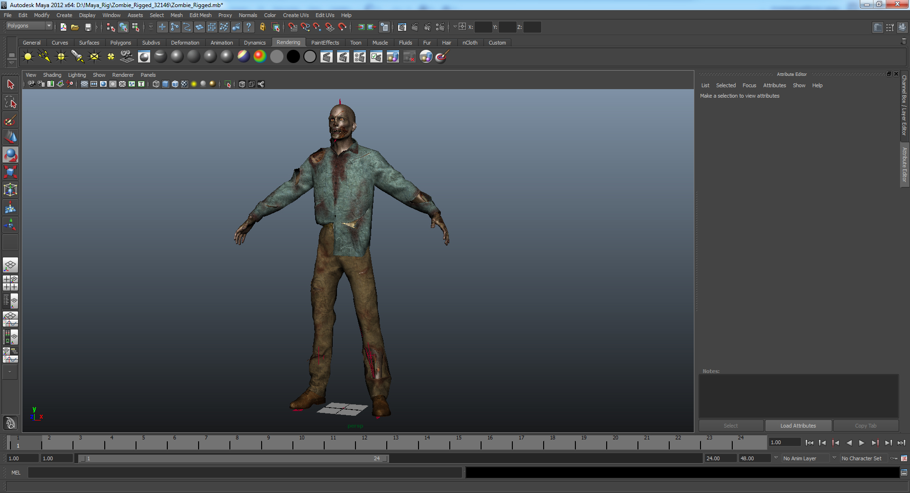Open Render Settings from the shelf

click(x=360, y=56)
